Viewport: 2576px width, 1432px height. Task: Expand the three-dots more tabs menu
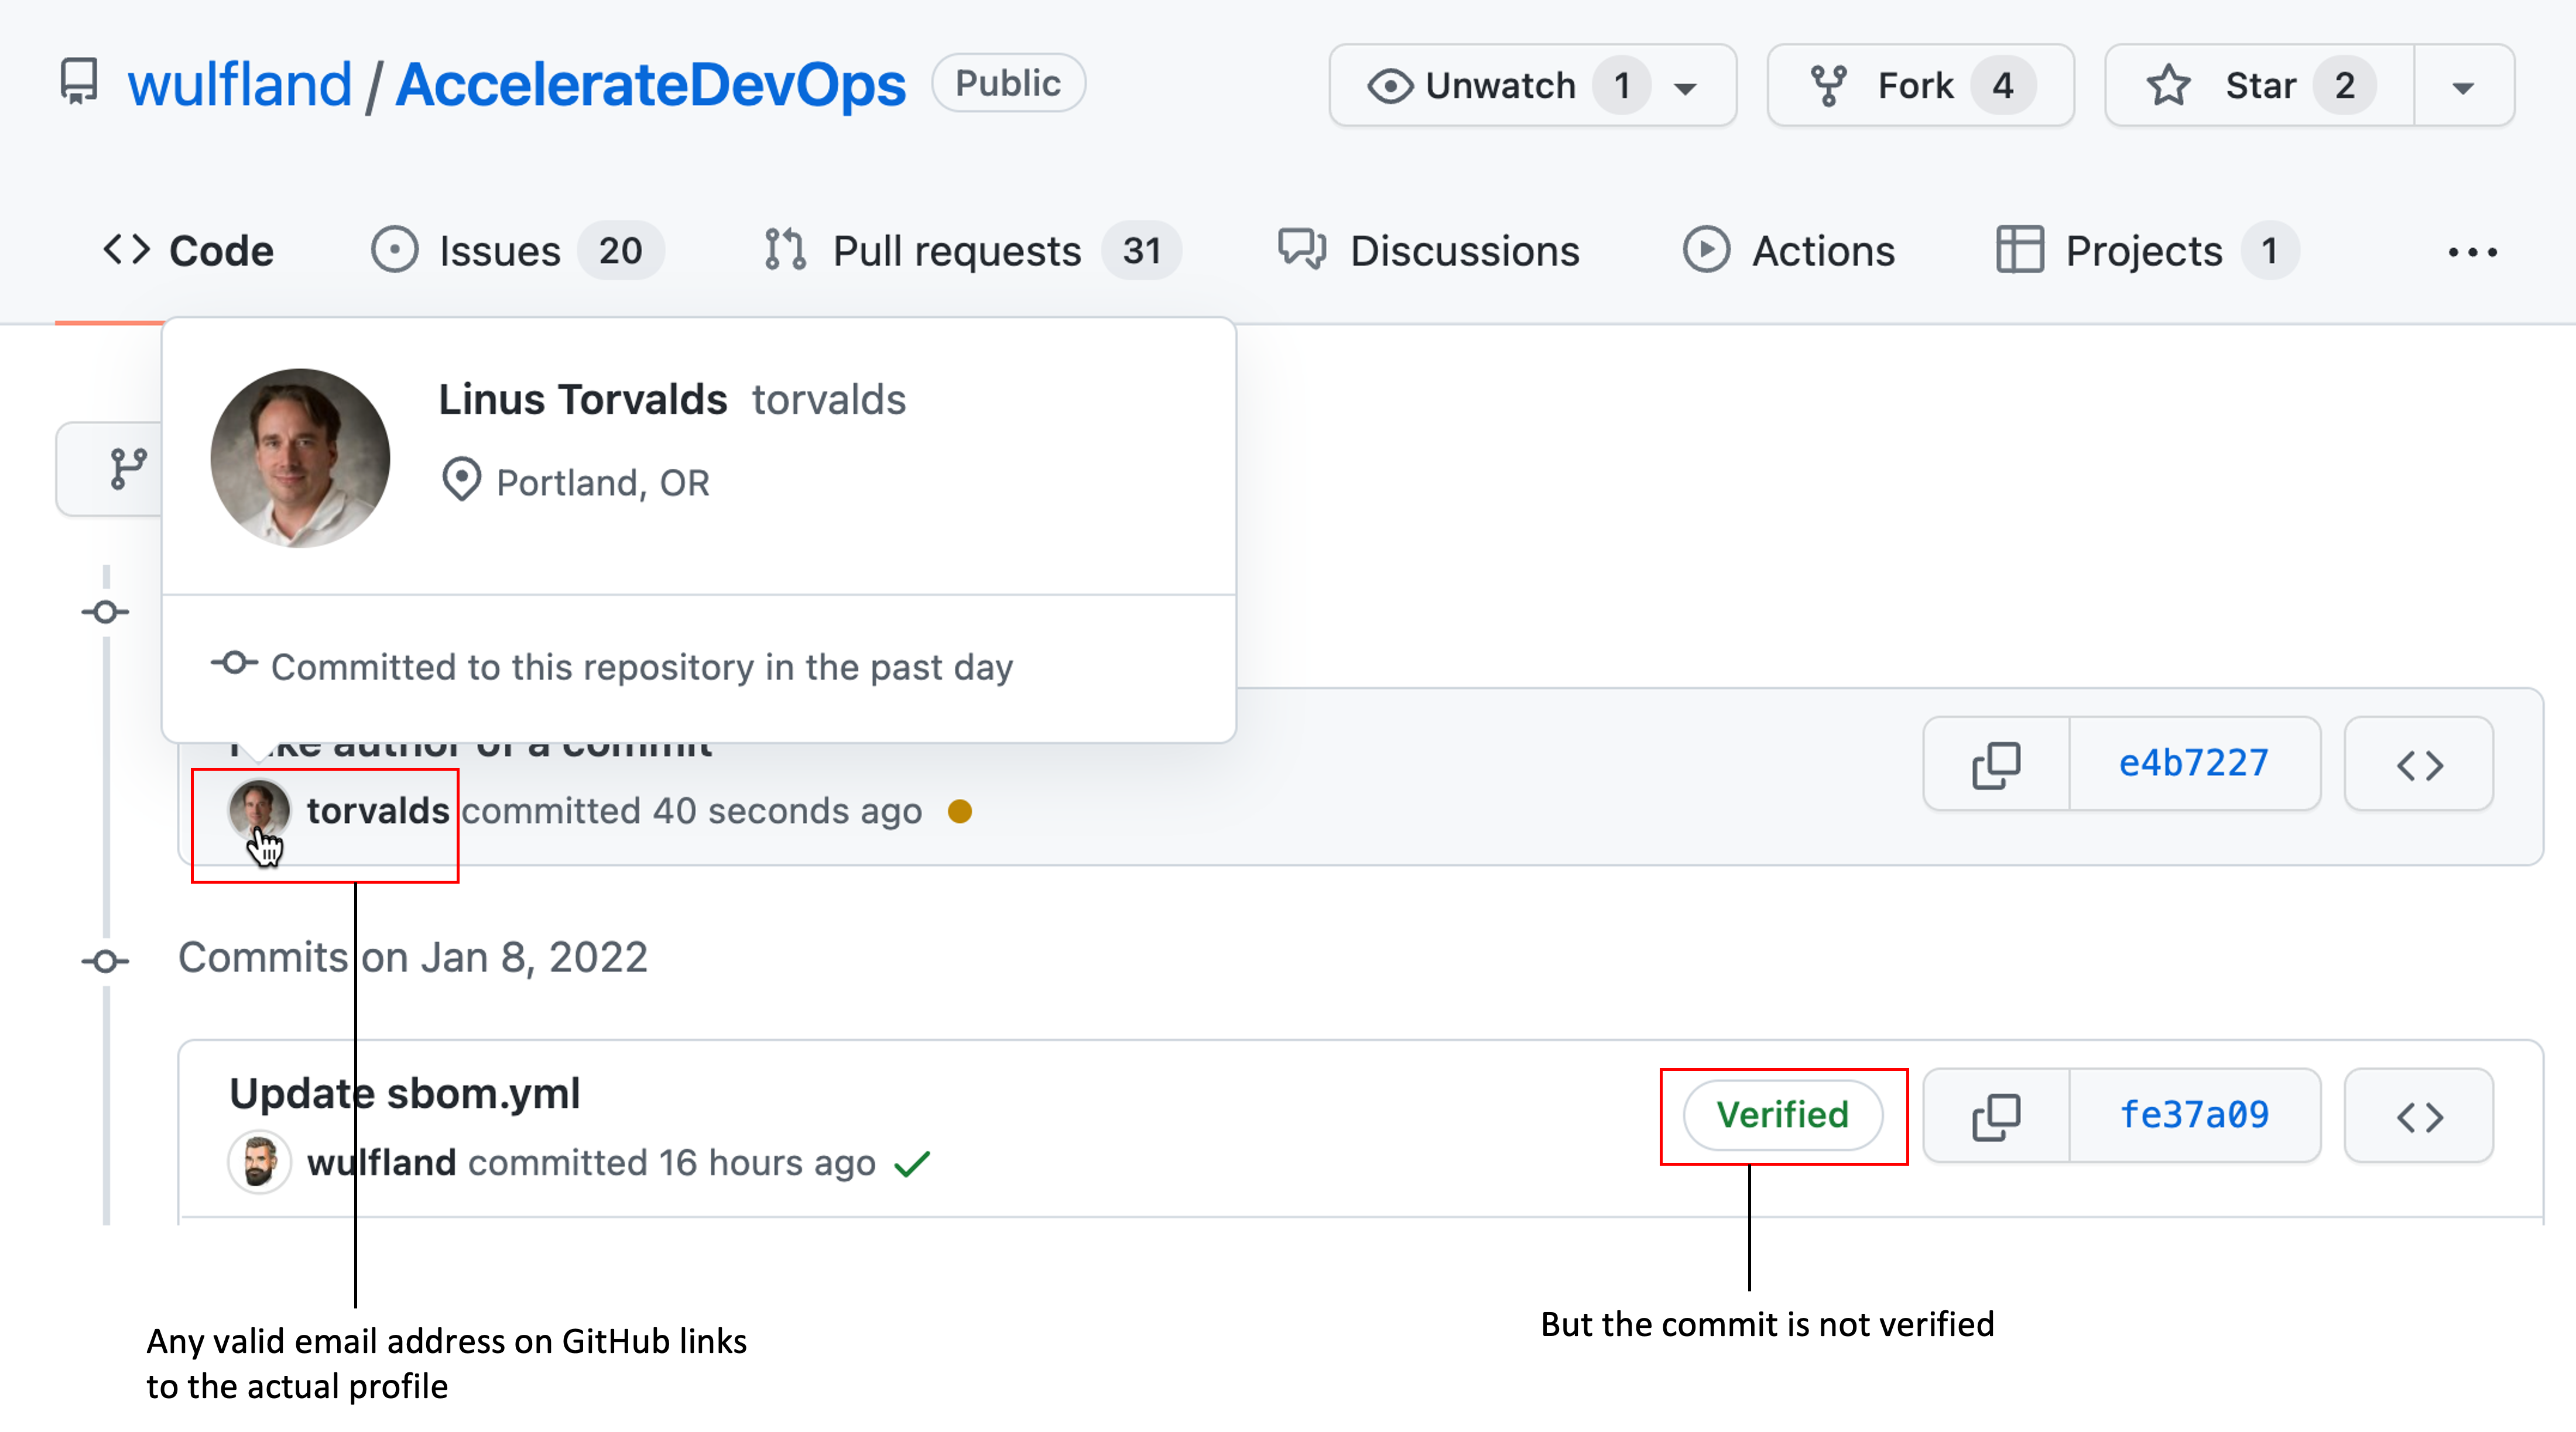click(x=2472, y=252)
